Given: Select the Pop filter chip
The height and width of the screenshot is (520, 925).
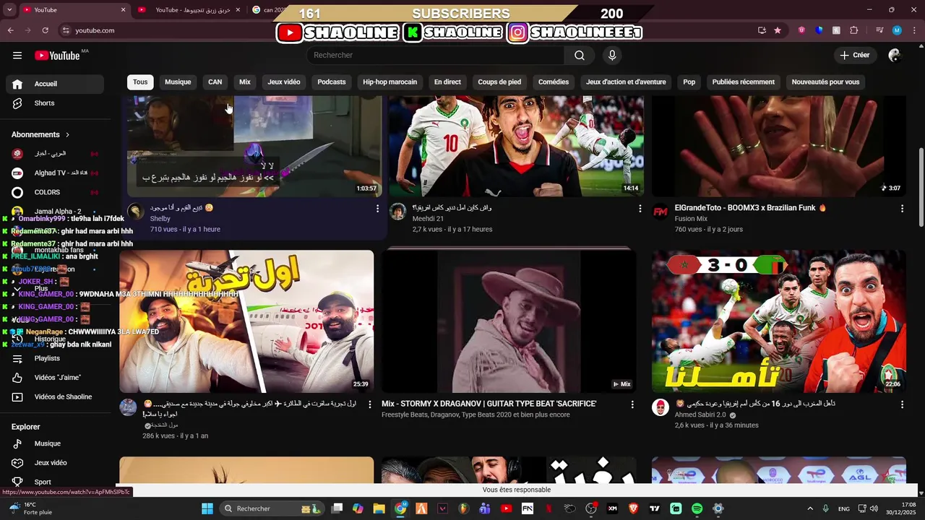Looking at the screenshot, I should (689, 82).
